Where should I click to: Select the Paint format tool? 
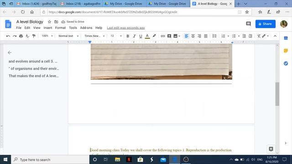click(x=34, y=36)
